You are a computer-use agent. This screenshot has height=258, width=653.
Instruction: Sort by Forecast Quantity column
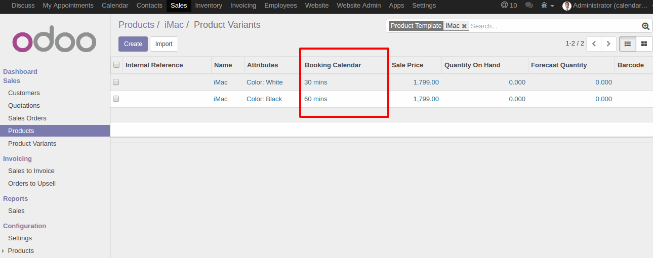pos(572,65)
